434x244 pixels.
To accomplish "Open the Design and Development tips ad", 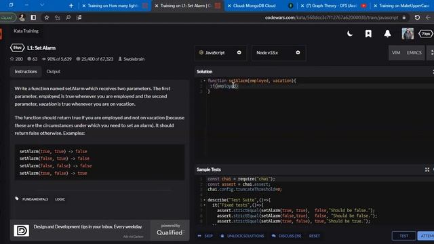I will pos(80,230).
